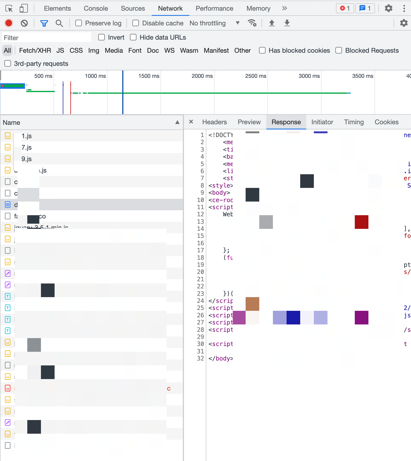Screen dimensions: 411x461
Task: Enable Disable cache checkbox
Action: (136, 23)
